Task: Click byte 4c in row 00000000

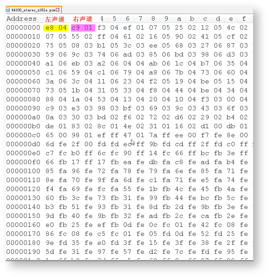Action: (231, 28)
